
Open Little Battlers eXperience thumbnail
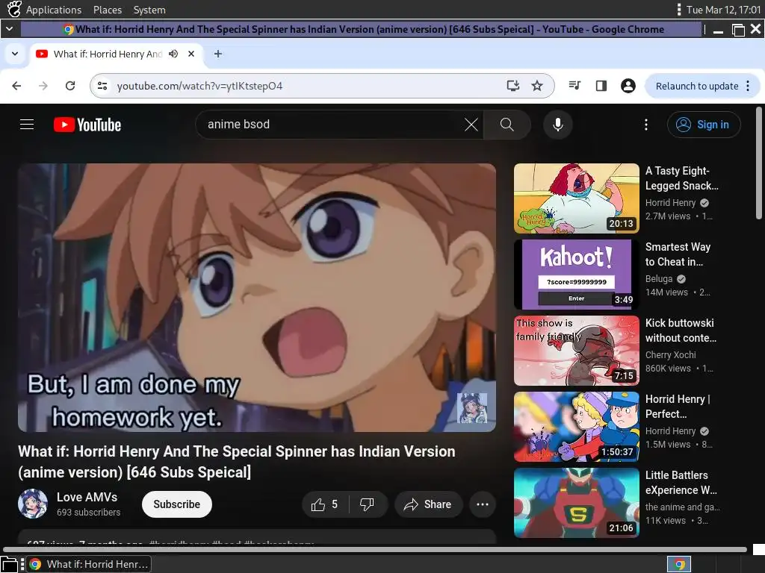[x=576, y=502]
